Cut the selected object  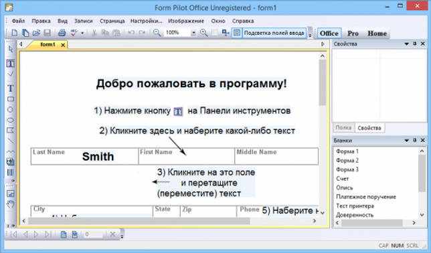[x=94, y=33]
